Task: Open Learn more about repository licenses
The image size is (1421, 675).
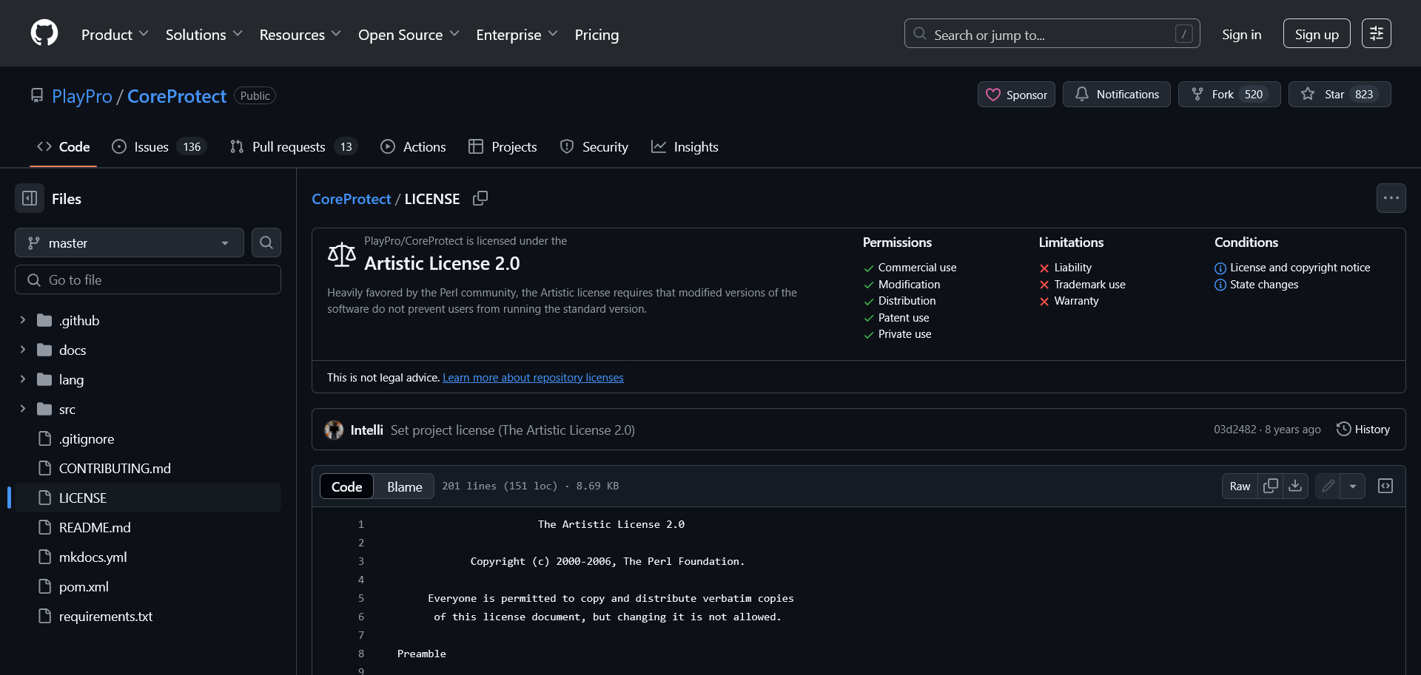Action: point(533,378)
